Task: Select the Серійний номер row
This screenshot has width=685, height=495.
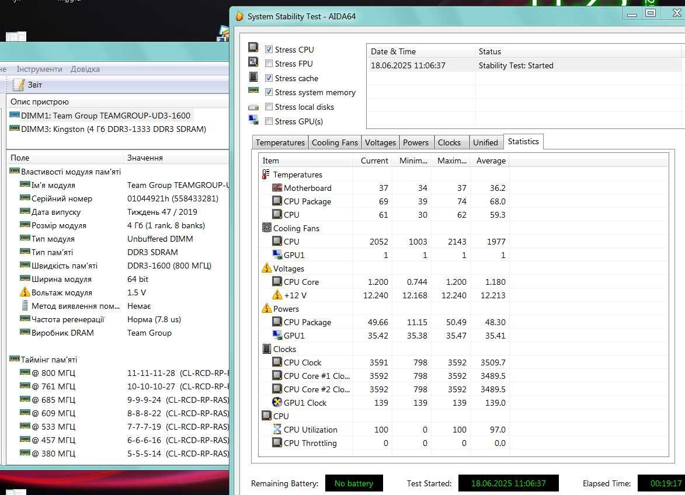Action: 119,198
